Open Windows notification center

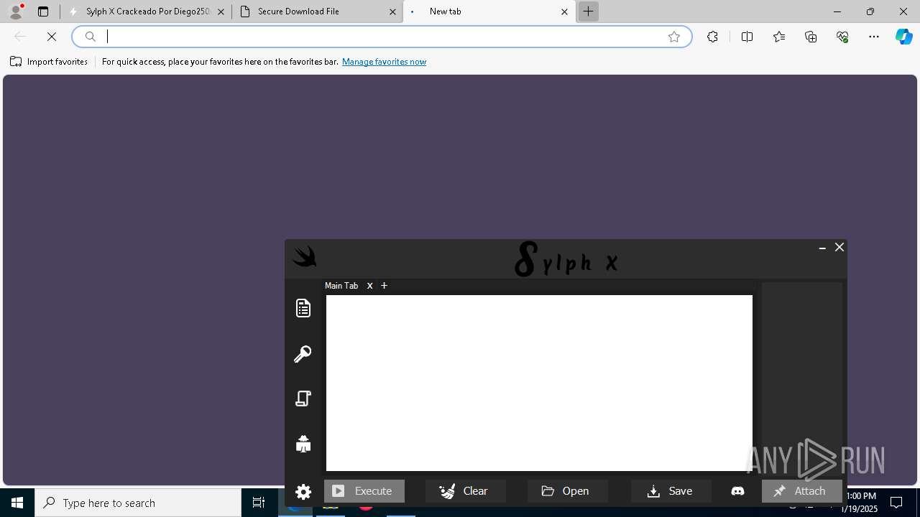[896, 503]
